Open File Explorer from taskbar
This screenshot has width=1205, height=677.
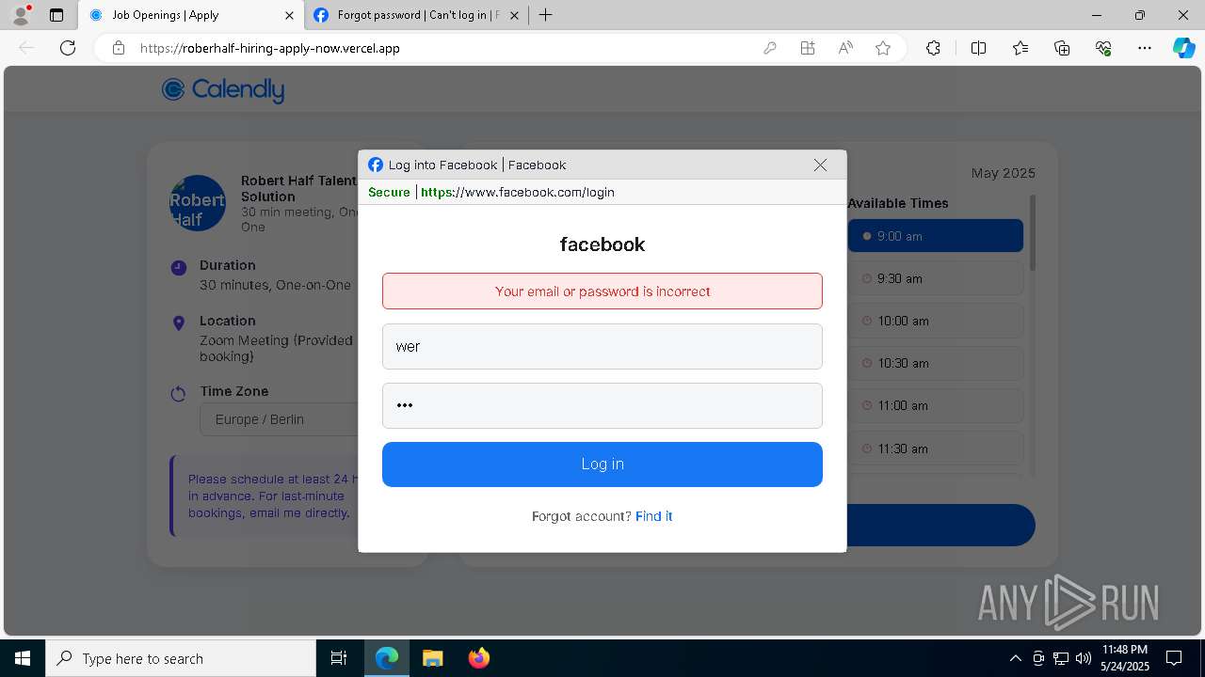click(433, 658)
